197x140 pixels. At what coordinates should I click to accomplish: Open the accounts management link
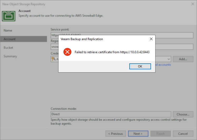[x=163, y=65]
